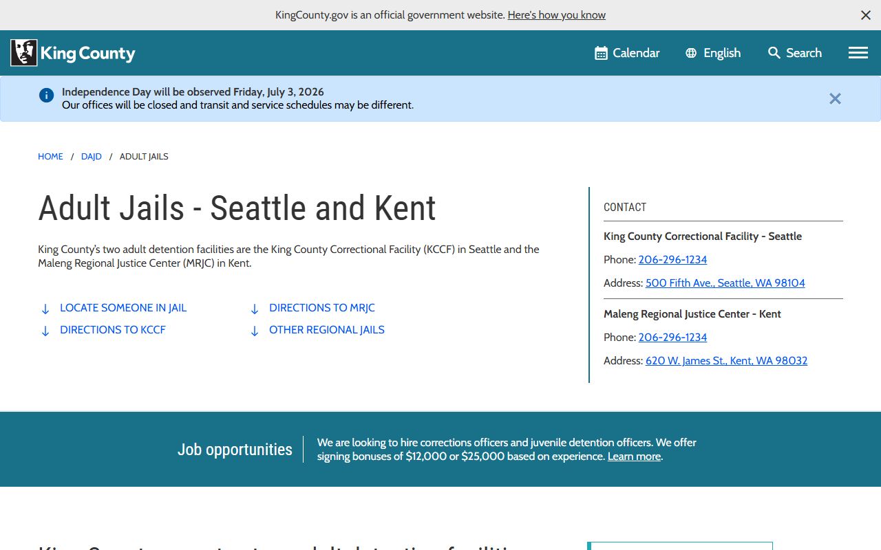
Task: Click the Adult Jails - Seattle and Kent heading
Action: [237, 208]
